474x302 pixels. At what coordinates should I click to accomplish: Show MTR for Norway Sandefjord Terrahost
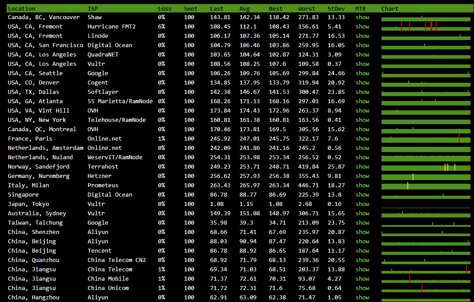(362, 167)
